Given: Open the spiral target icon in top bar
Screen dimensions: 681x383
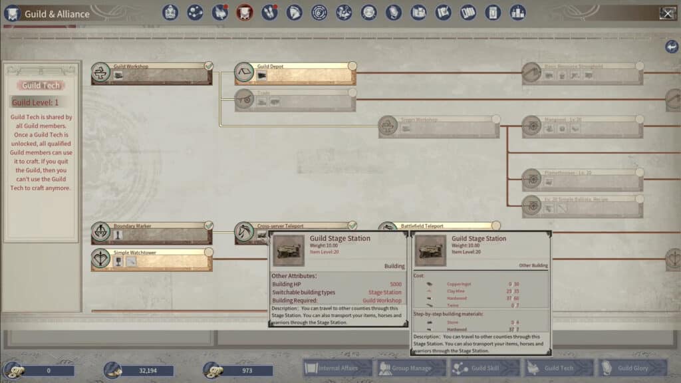Looking at the screenshot, I should click(319, 13).
